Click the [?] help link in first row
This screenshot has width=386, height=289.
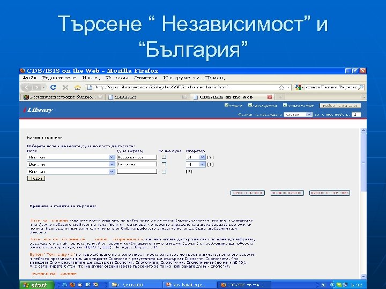pos(210,157)
